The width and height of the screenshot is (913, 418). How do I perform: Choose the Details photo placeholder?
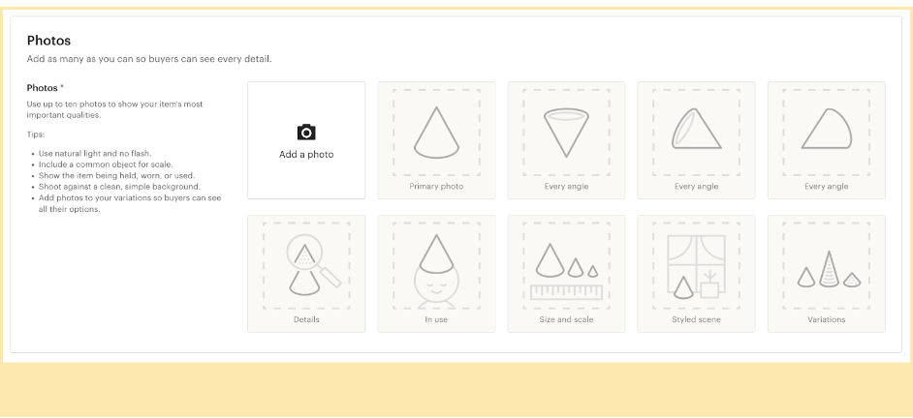[x=306, y=274]
